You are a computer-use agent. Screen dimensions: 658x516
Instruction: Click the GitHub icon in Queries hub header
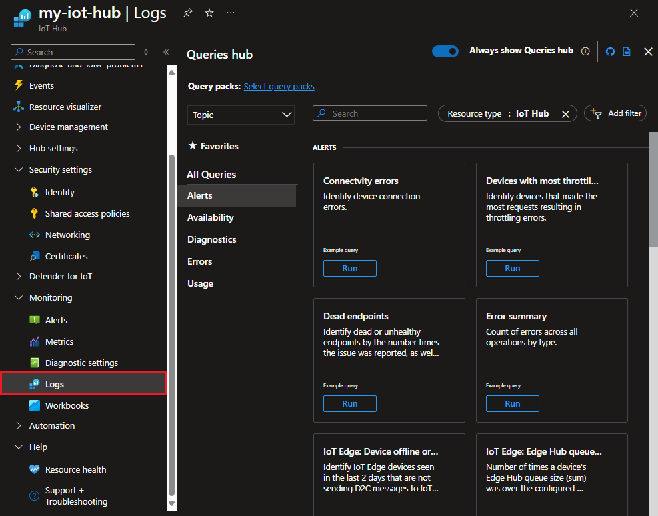[610, 51]
